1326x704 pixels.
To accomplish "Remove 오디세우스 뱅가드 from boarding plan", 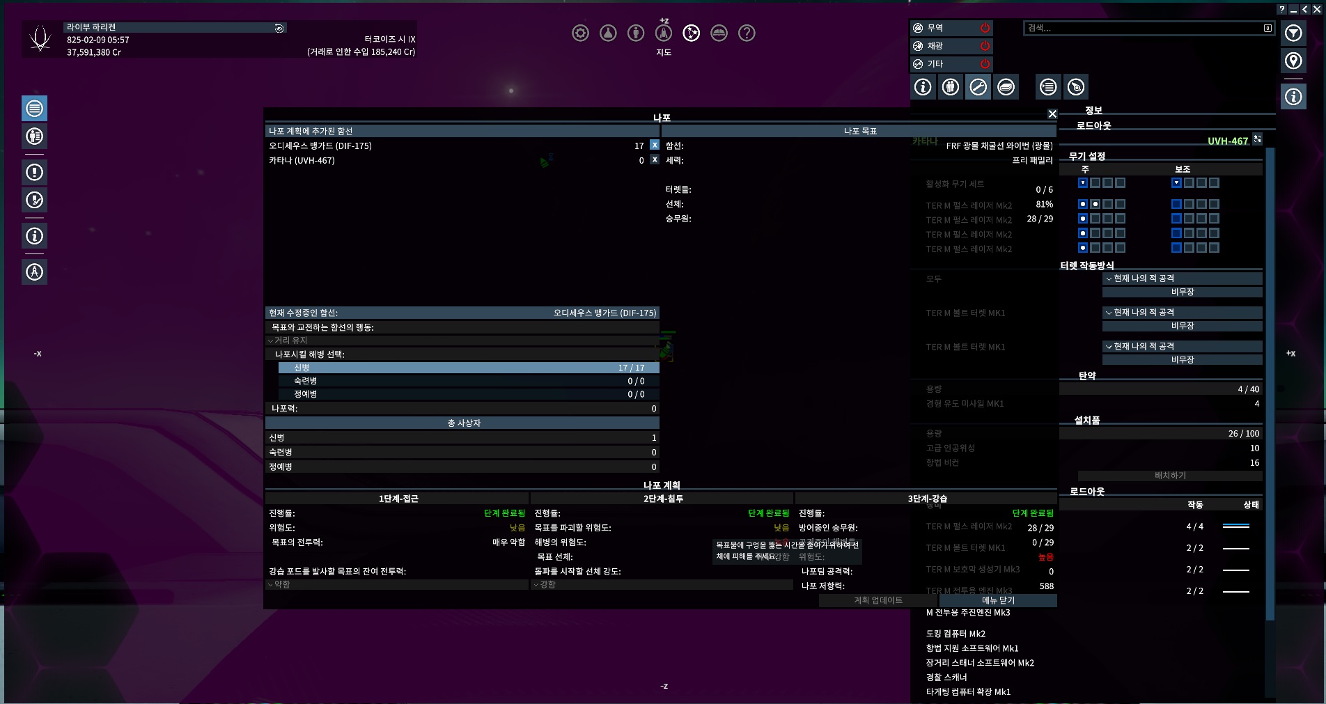I will 655,145.
